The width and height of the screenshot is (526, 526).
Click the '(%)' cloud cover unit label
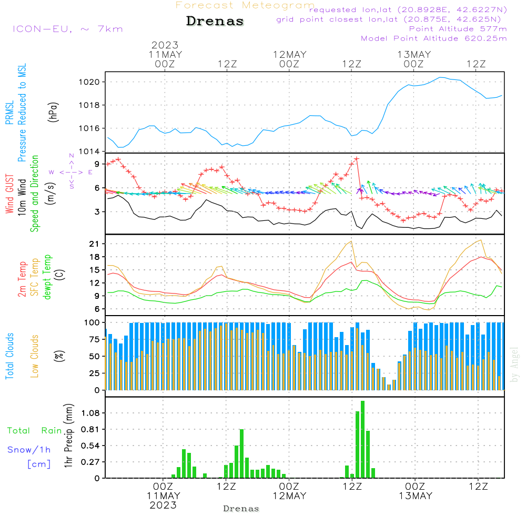(59, 356)
